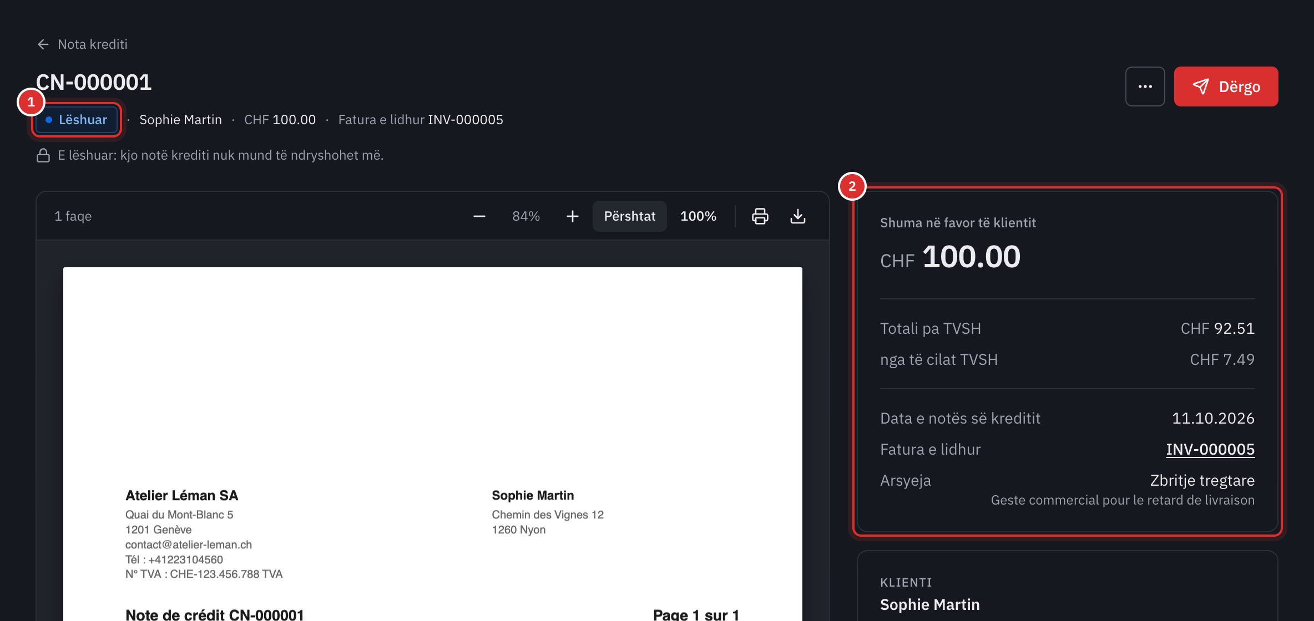
Task: Click the lock icon beside issued notice
Action: [x=43, y=155]
